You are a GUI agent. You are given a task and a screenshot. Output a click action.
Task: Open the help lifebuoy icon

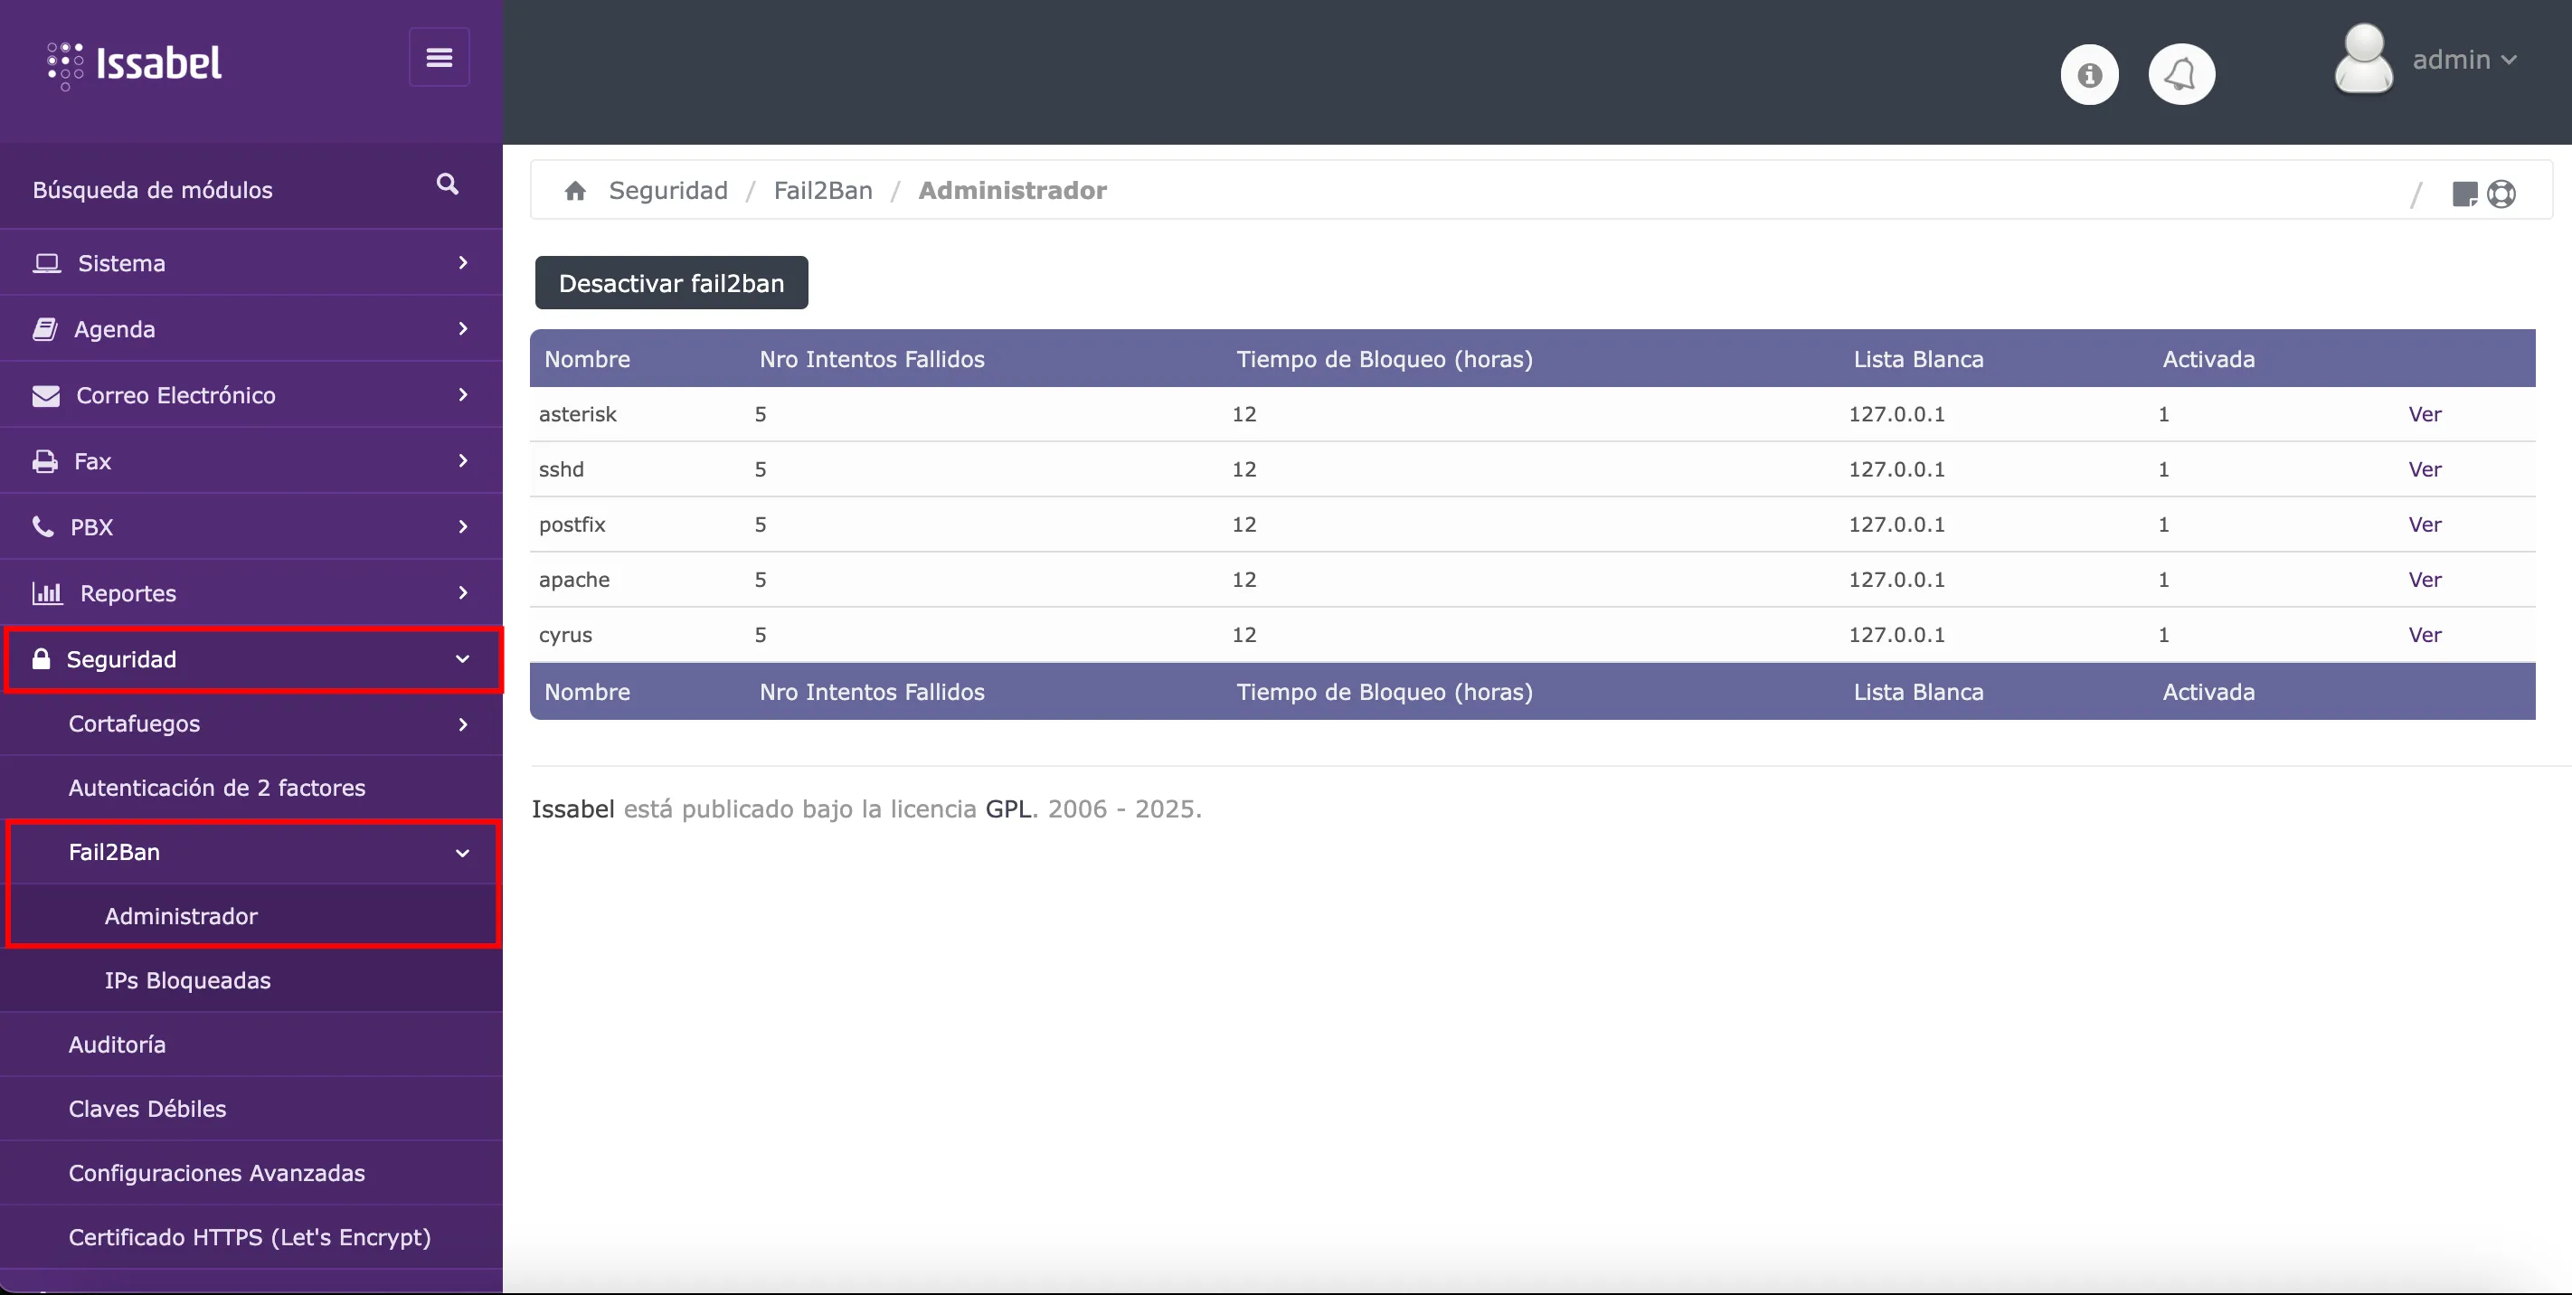(2501, 194)
